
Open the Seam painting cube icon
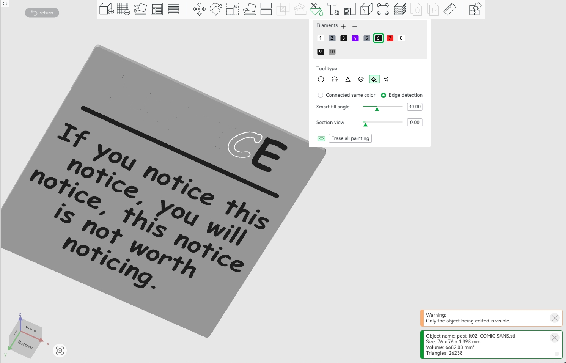366,9
